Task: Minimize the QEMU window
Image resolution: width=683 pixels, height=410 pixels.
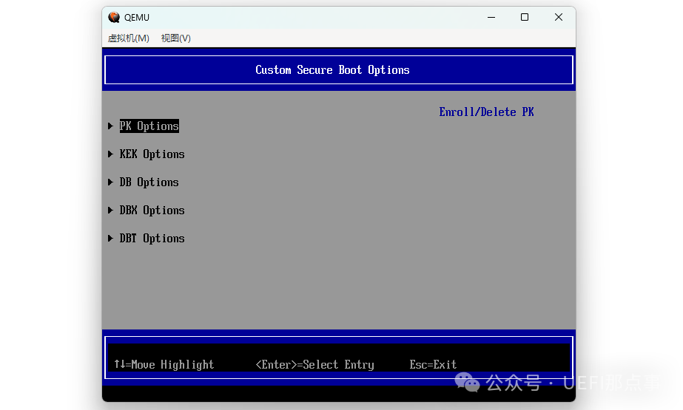Action: (x=490, y=17)
